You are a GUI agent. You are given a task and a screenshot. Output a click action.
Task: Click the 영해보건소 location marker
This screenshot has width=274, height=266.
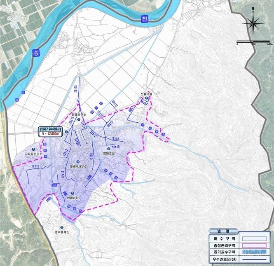click(78, 120)
